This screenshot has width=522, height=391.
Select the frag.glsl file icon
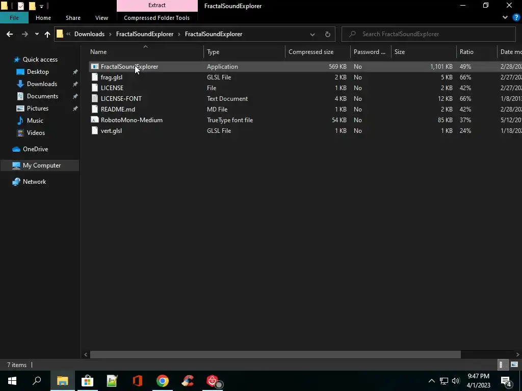point(95,77)
